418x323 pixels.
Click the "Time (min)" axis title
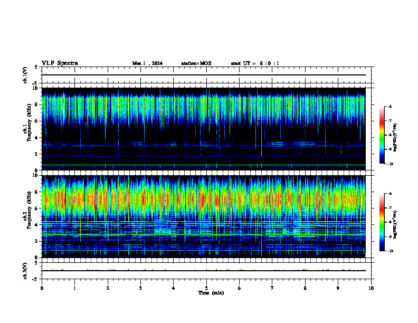(x=211, y=293)
